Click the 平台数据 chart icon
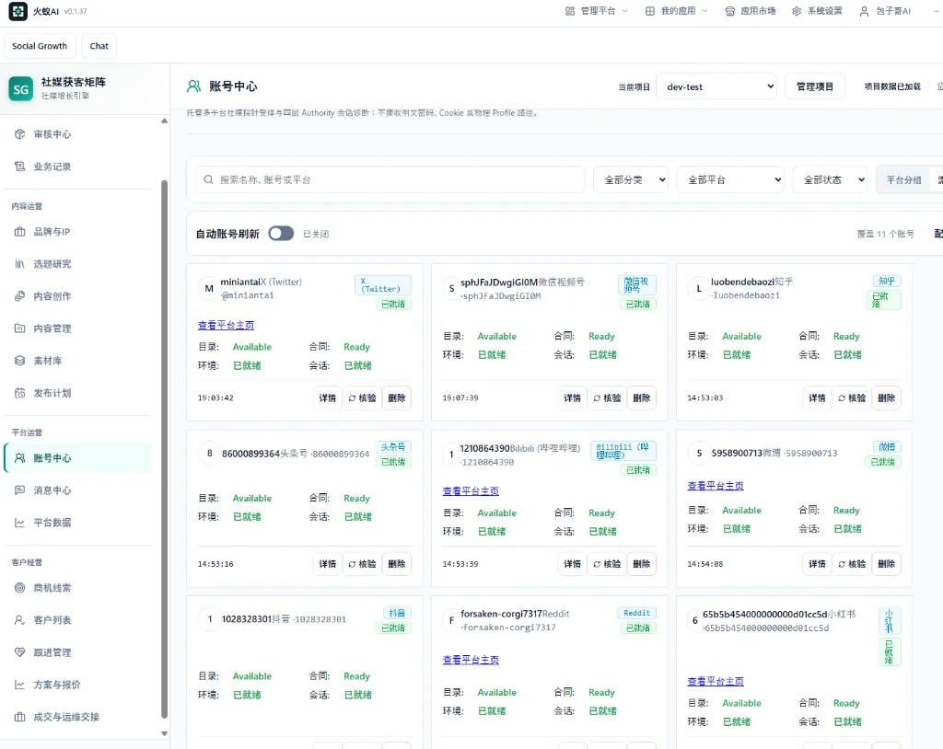The width and height of the screenshot is (943, 749). pos(20,523)
